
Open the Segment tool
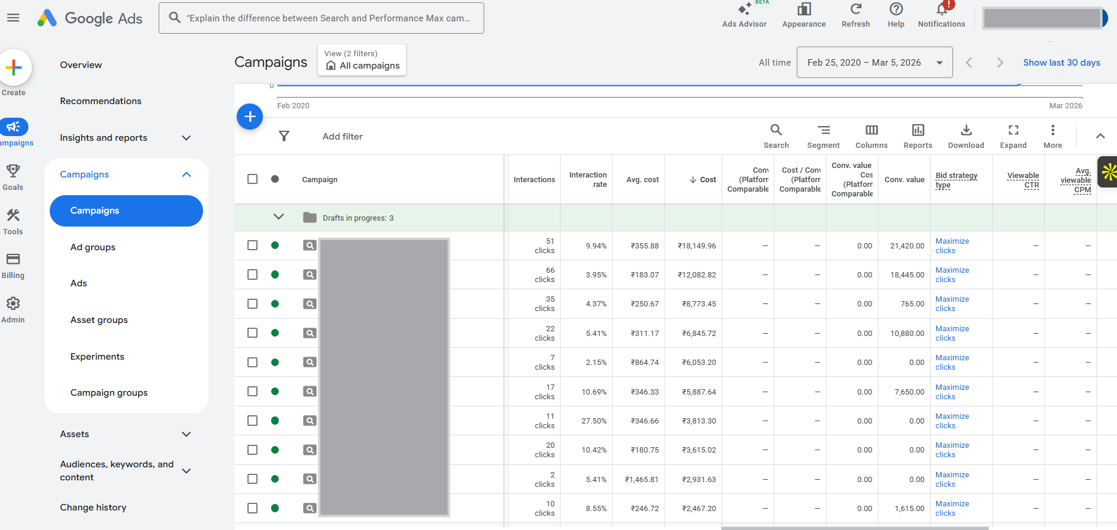coord(823,135)
